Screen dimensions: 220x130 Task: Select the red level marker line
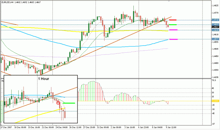click(x=173, y=20)
